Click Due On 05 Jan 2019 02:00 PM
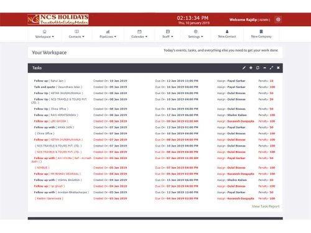The image size is (311, 233). (x=177, y=174)
